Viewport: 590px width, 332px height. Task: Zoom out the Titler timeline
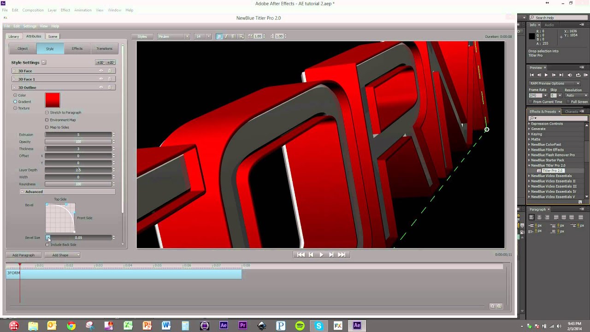tap(492, 306)
